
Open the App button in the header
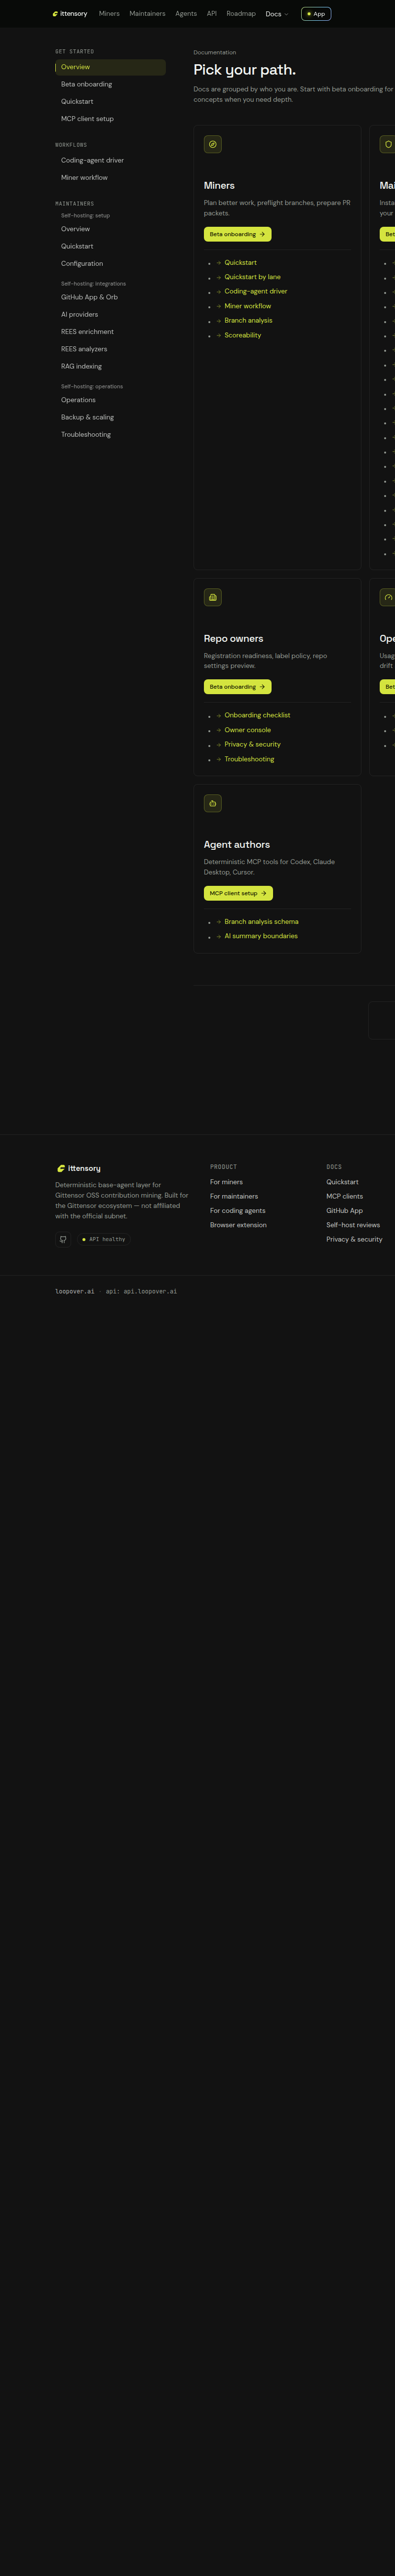coord(316,14)
